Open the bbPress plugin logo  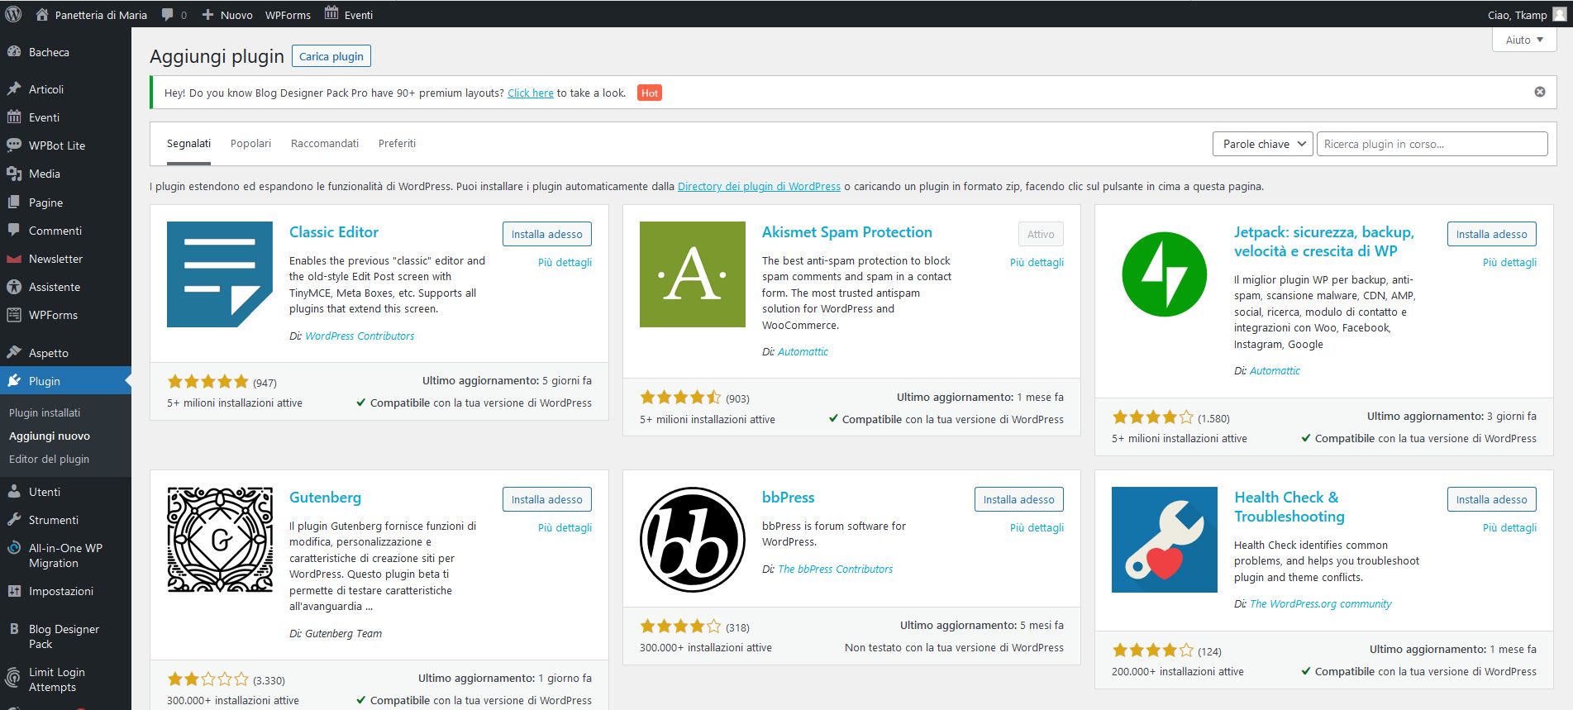tap(693, 540)
